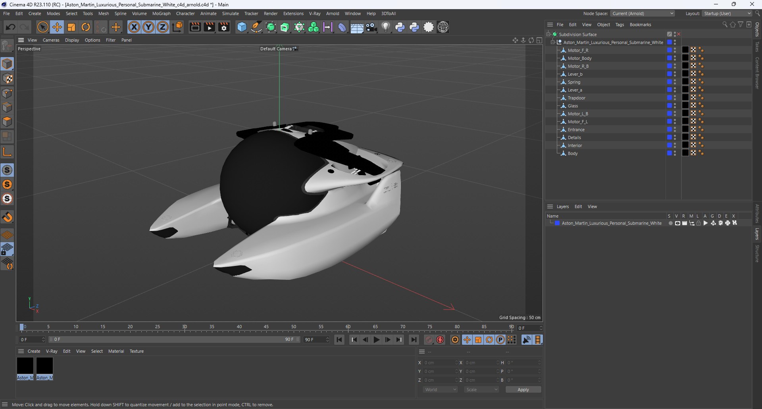Toggle layer visibility eye for Aston_Martin layer

[x=677, y=223]
